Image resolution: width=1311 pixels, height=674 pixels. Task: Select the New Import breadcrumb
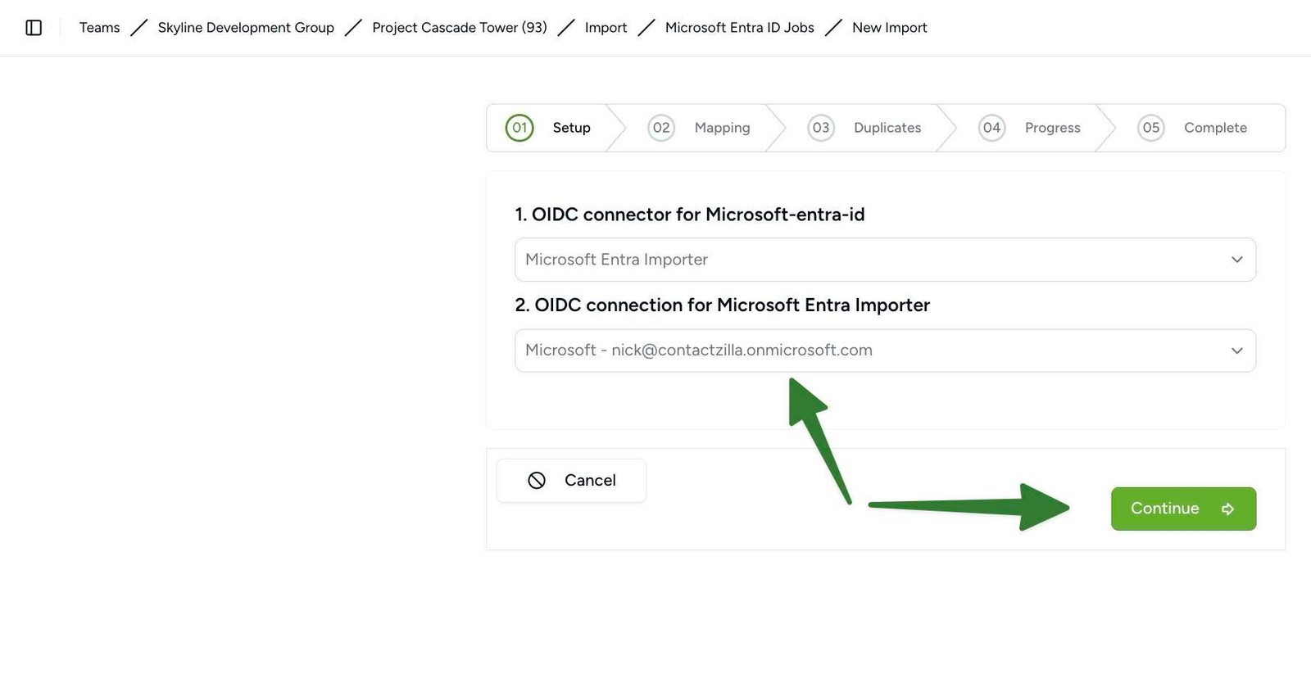[x=890, y=28]
